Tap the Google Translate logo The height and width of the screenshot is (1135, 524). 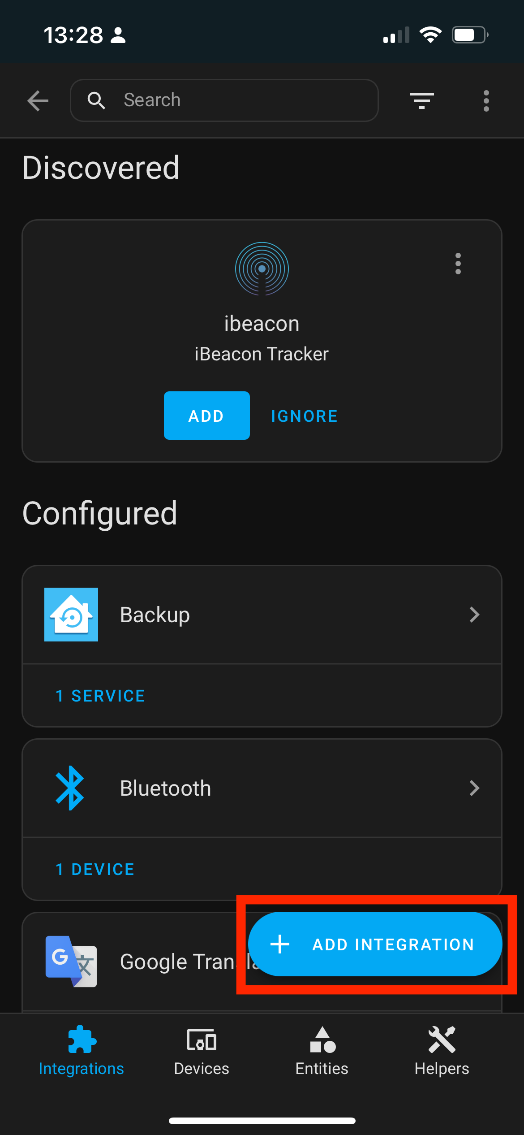71,961
